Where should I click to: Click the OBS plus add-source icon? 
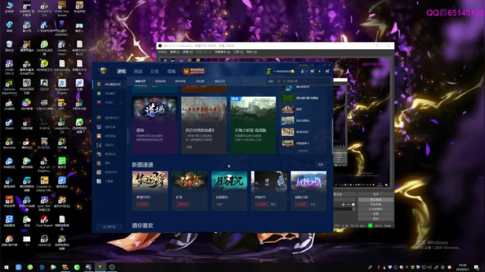(343, 205)
